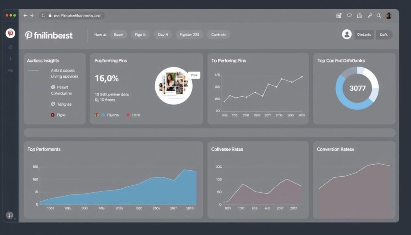
Task: Expand the Day 4 menu option
Action: tap(163, 35)
